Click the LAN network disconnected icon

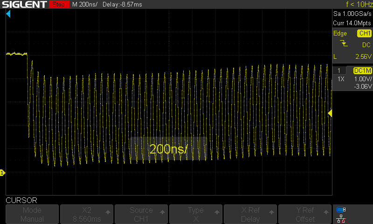[x=341, y=219]
